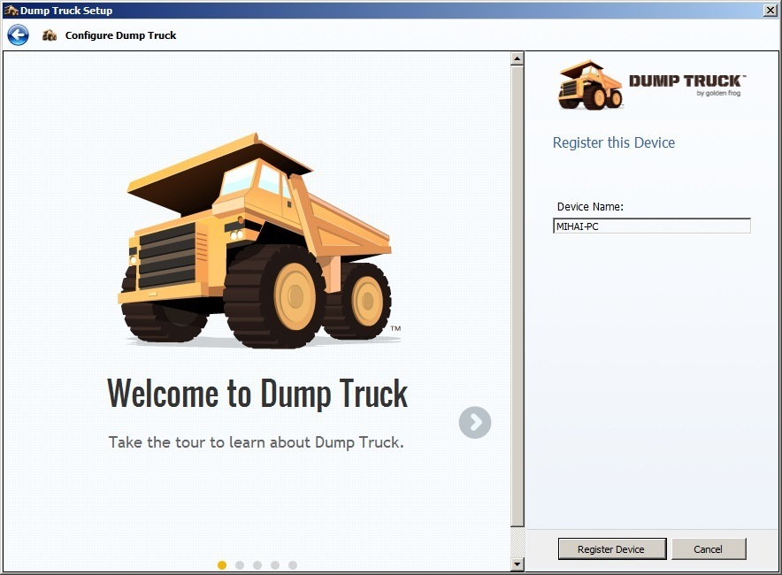Click the vertical scrollbar thumb
This screenshot has width=782, height=575.
517,295
